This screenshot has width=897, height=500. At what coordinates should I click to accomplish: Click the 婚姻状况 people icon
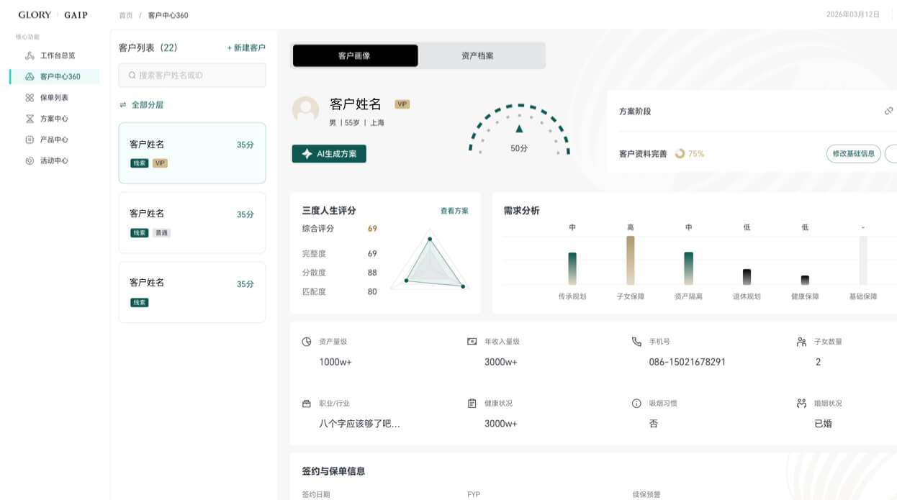[x=801, y=404]
